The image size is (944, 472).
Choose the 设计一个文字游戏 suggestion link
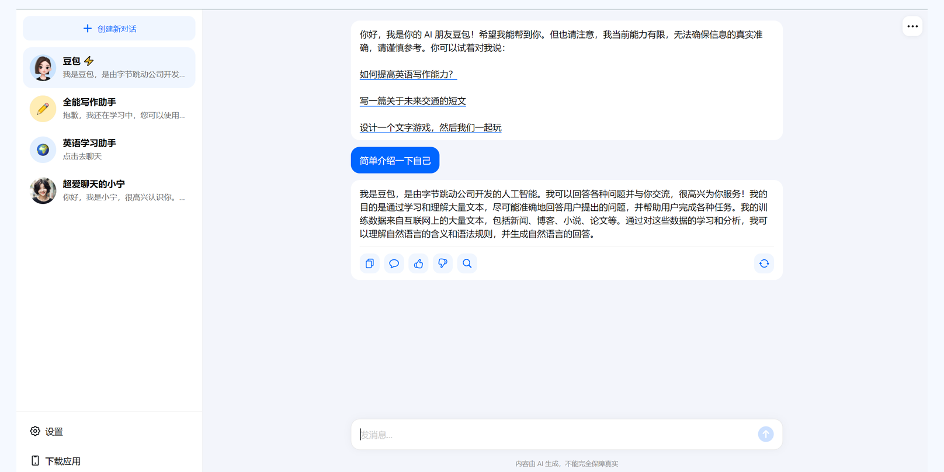[430, 127]
